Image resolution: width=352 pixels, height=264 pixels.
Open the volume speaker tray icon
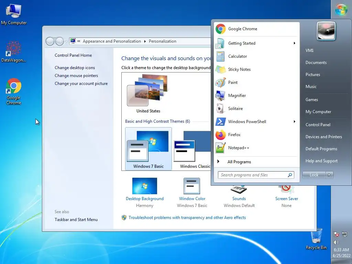point(336,242)
